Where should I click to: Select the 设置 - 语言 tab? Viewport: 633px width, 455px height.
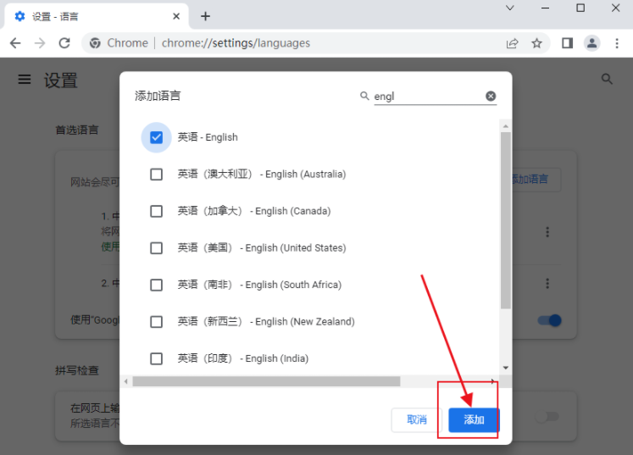[x=96, y=16]
